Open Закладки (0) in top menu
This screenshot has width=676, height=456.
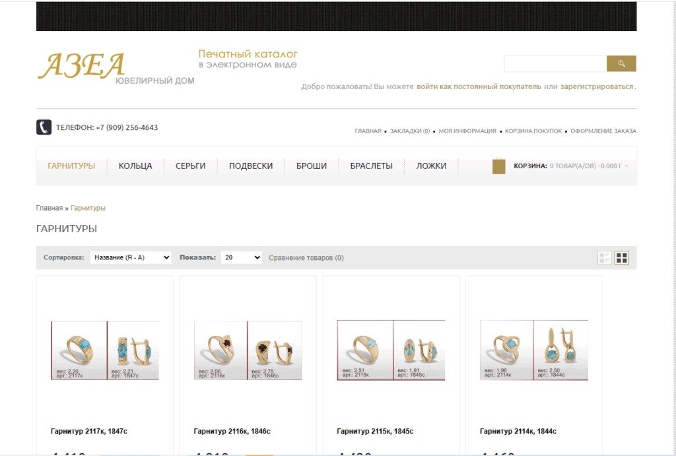(x=410, y=131)
